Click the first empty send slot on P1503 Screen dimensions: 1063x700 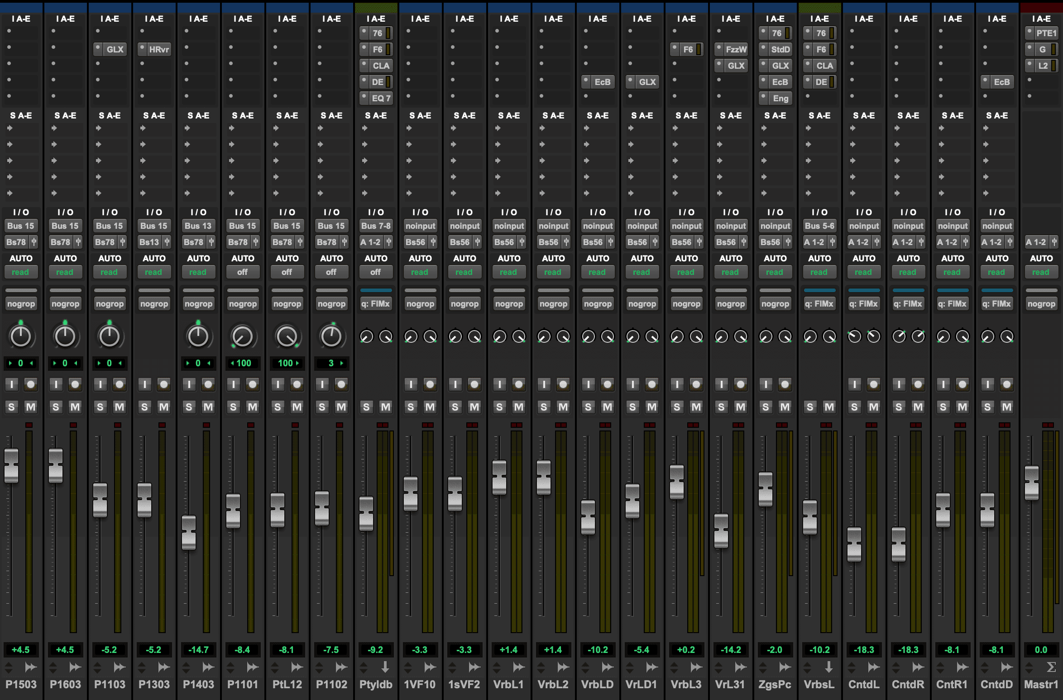[21, 128]
